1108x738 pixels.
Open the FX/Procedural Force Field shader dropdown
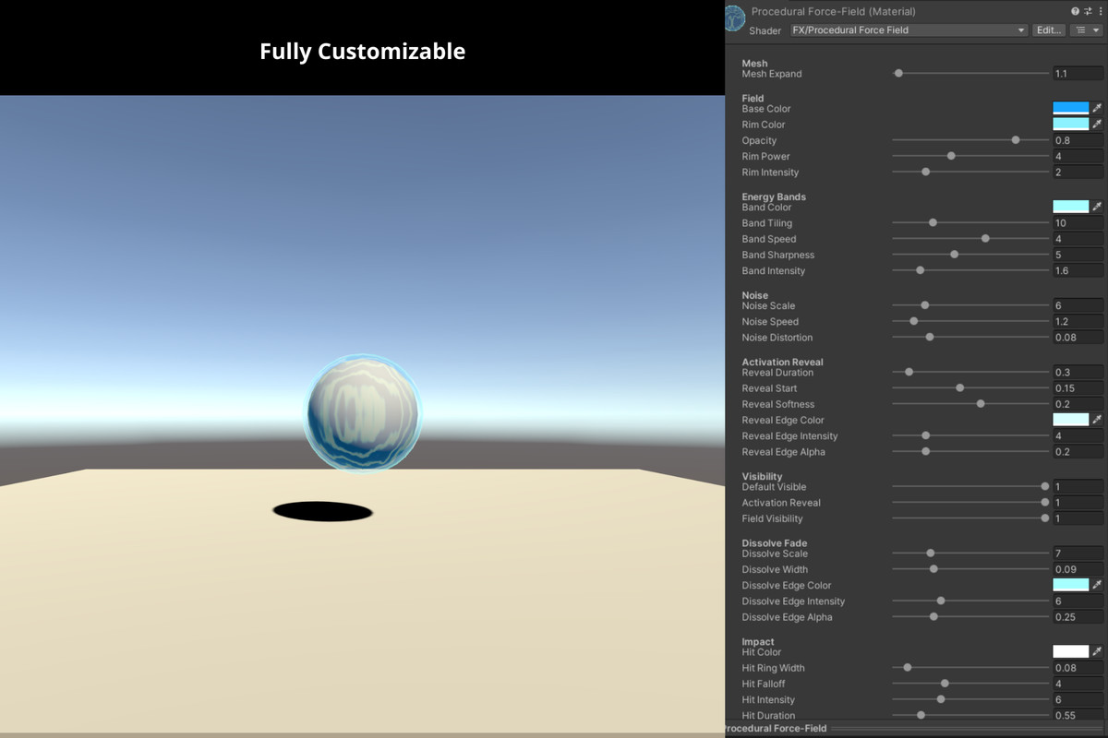pos(908,30)
